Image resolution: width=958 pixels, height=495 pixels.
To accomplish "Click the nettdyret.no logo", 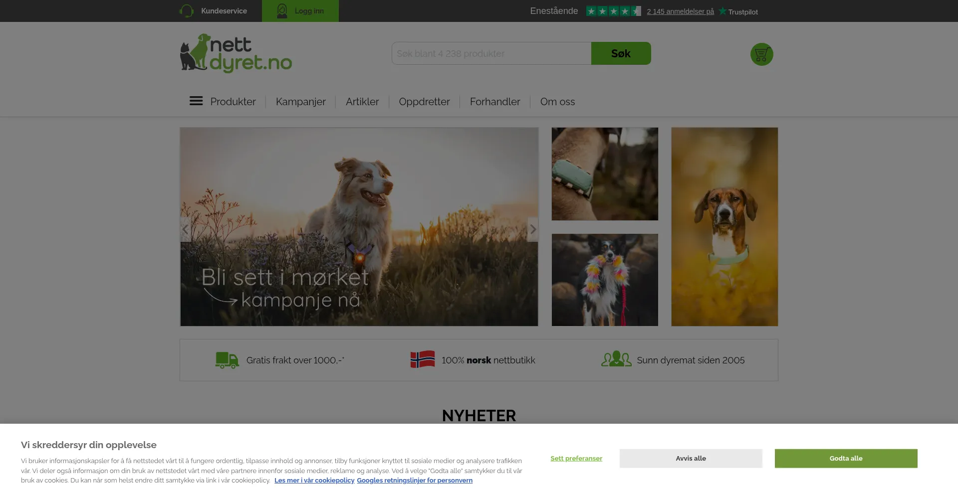I will click(x=236, y=53).
